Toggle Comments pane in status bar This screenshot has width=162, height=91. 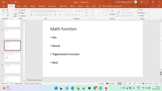(x=110, y=84)
